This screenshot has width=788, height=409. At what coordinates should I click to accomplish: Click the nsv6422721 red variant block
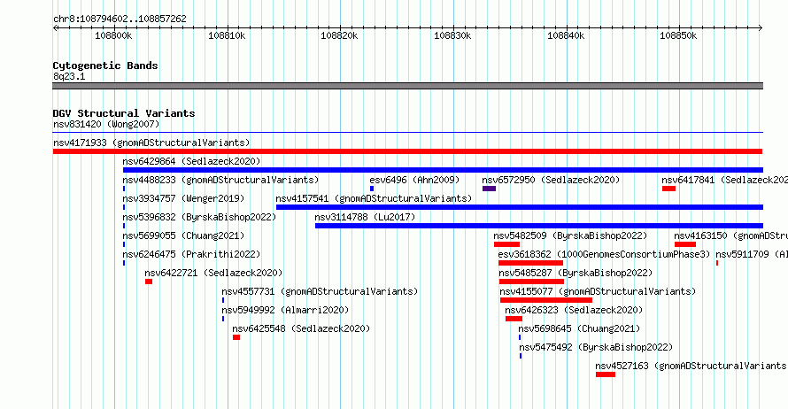tap(149, 282)
